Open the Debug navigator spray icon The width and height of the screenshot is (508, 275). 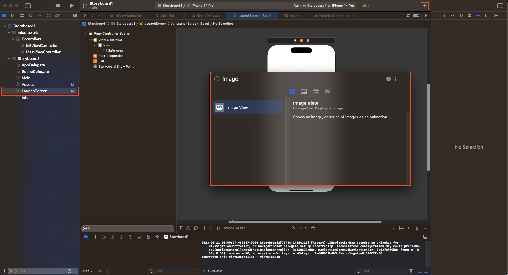tap(57, 16)
